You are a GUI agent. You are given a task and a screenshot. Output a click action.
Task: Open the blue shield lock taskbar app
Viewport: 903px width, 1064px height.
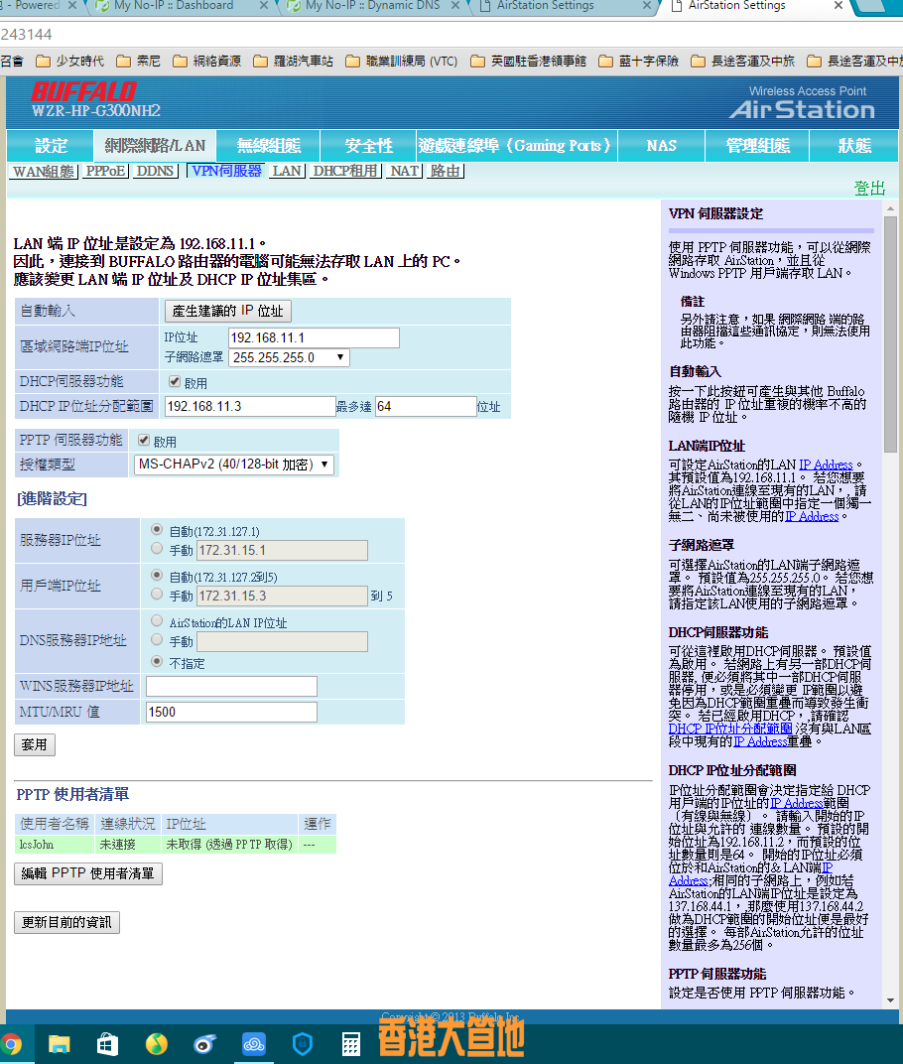click(x=303, y=1043)
